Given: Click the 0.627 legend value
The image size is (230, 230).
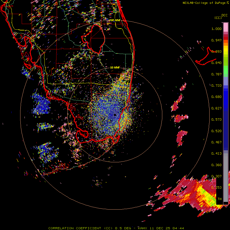Looking at the screenshot, I should pyautogui.click(x=216, y=108).
